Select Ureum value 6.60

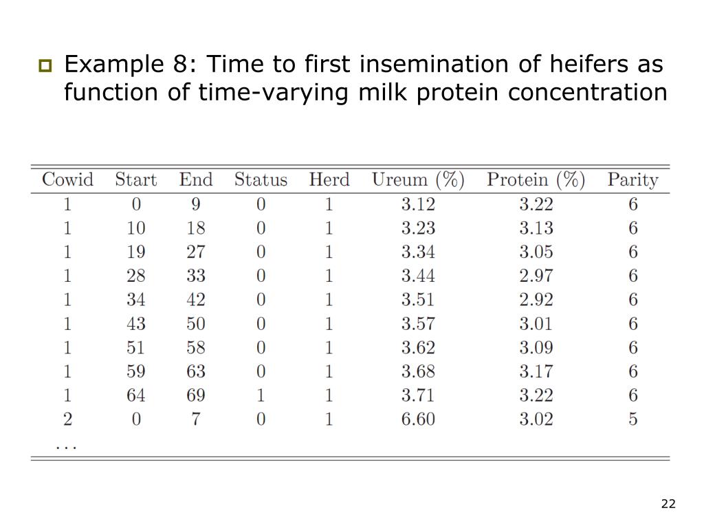418,419
